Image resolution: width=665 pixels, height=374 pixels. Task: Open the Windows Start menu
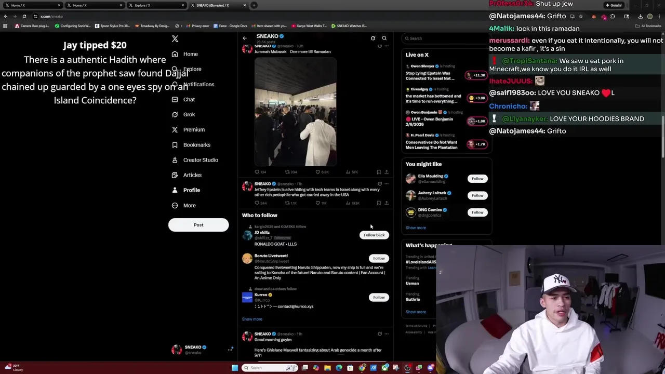[x=235, y=368]
